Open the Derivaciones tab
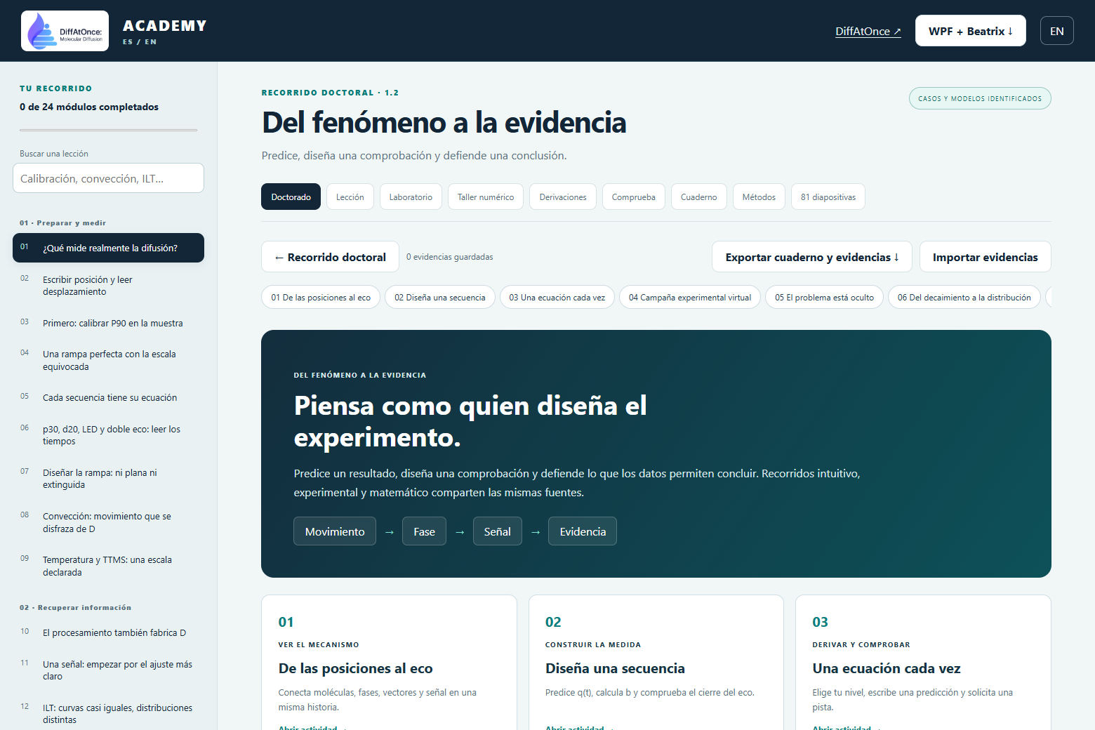The height and width of the screenshot is (730, 1095). [x=563, y=197]
